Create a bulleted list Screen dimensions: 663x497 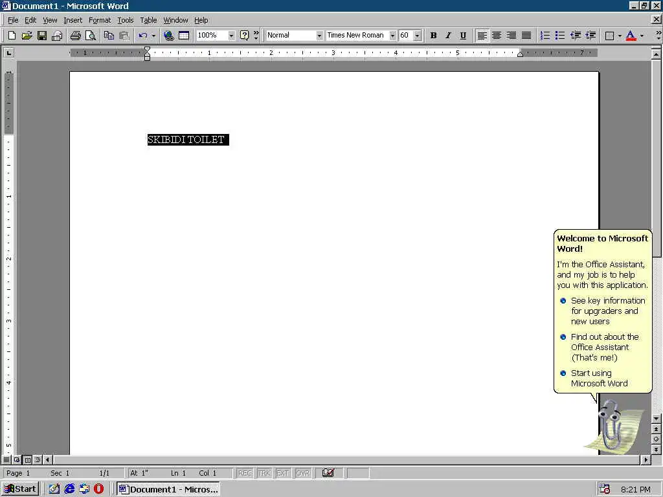coord(560,36)
